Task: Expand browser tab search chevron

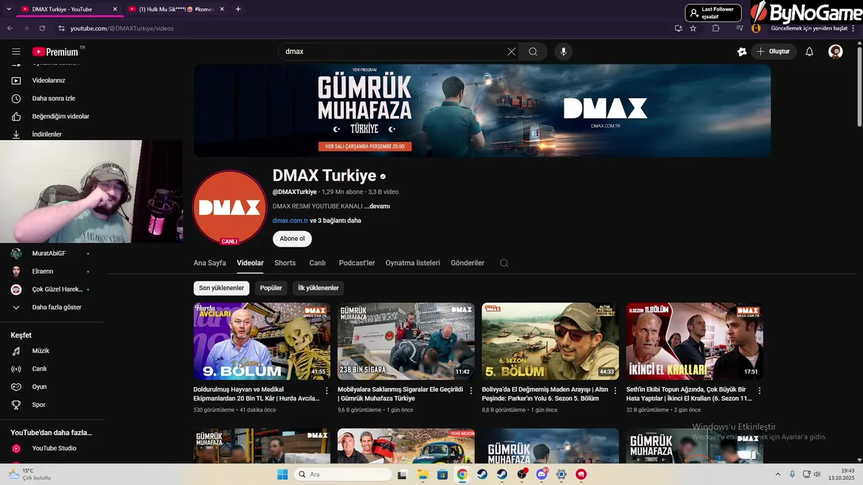Action: pyautogui.click(x=8, y=9)
